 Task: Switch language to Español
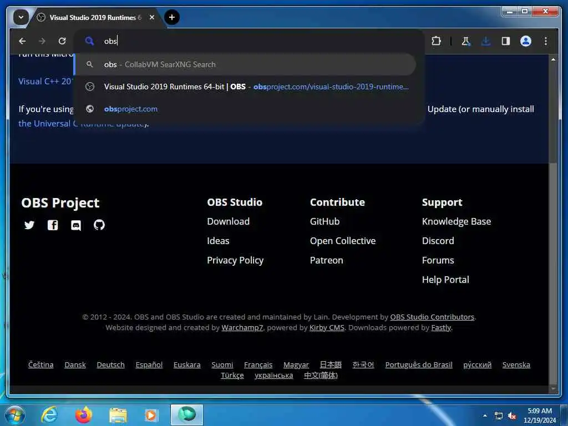[x=149, y=365]
